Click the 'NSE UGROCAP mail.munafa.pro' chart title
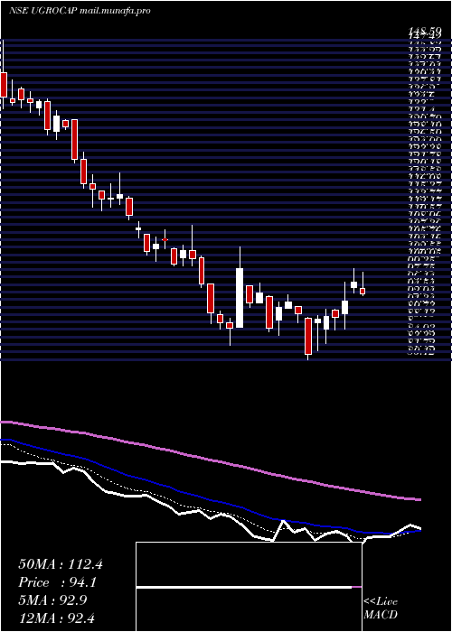The height and width of the screenshot is (632, 452). (80, 11)
